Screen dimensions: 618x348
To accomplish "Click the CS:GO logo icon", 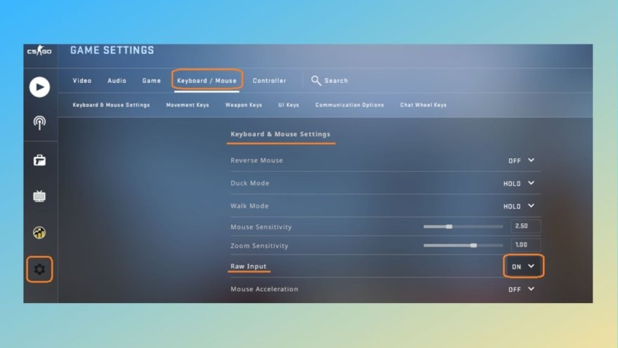I will tap(39, 51).
